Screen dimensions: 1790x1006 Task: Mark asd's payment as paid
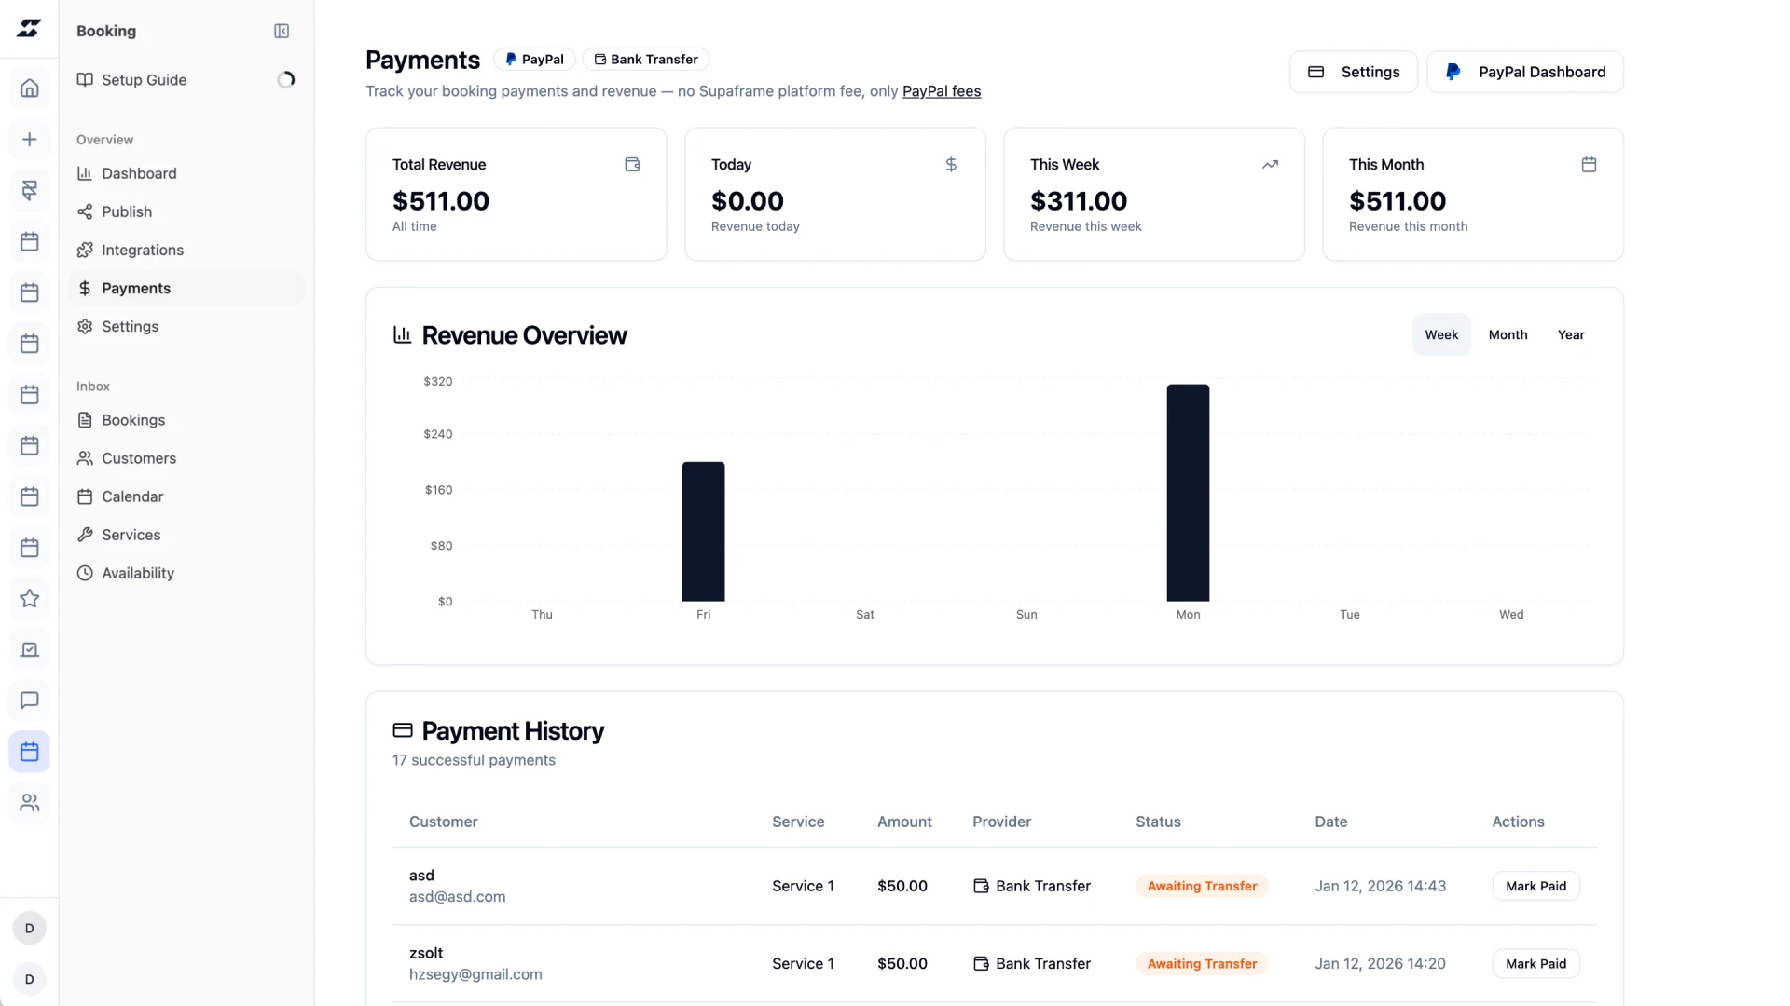[x=1535, y=886]
